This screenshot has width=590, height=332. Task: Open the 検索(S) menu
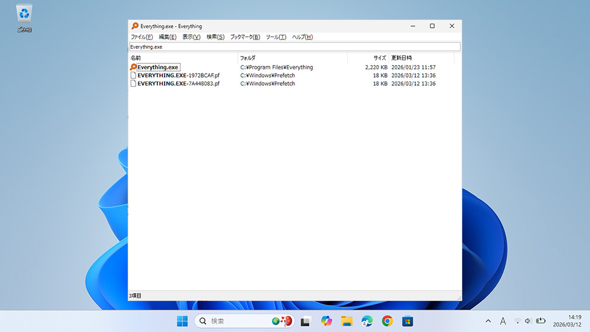click(215, 37)
